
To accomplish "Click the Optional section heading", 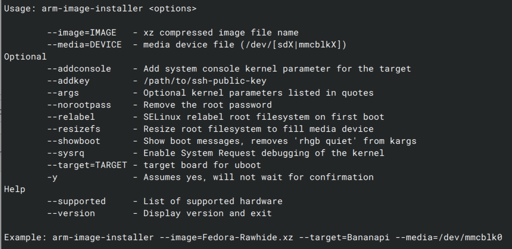I will pos(25,57).
